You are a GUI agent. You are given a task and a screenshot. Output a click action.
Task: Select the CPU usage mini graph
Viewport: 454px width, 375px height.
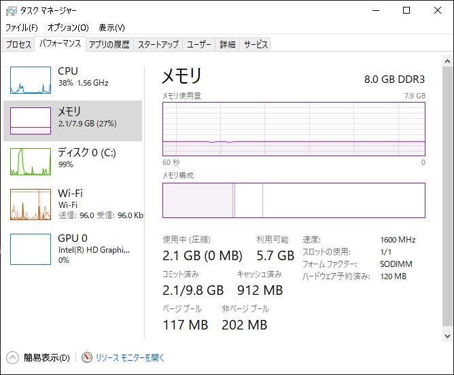(x=31, y=80)
